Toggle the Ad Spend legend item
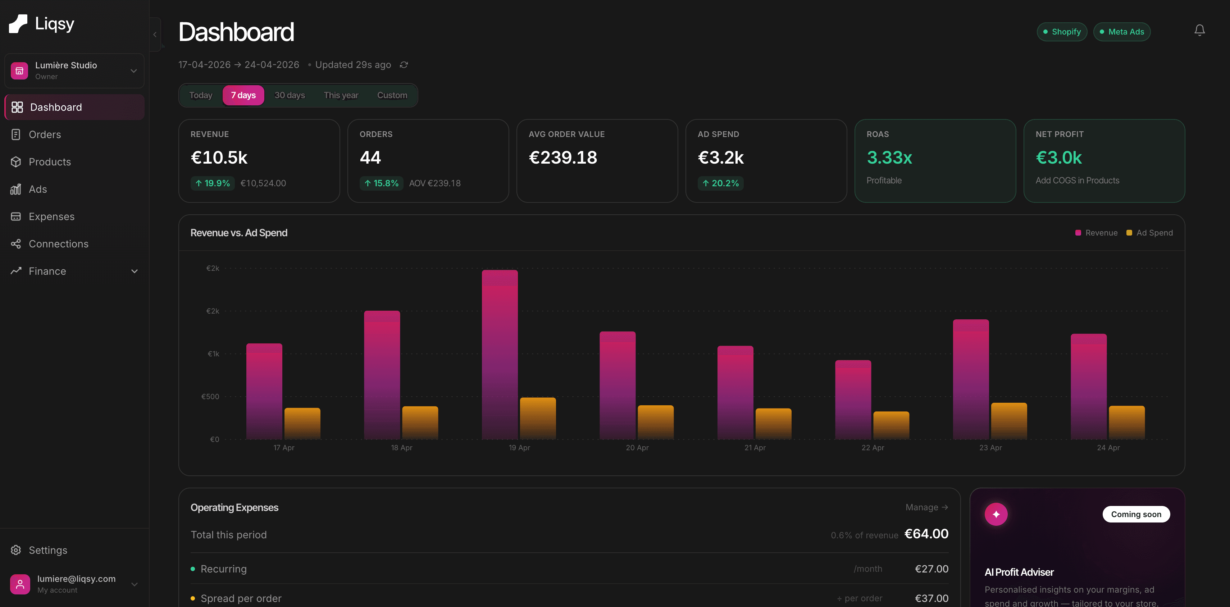Screen dimensions: 1230x607 1149,233
